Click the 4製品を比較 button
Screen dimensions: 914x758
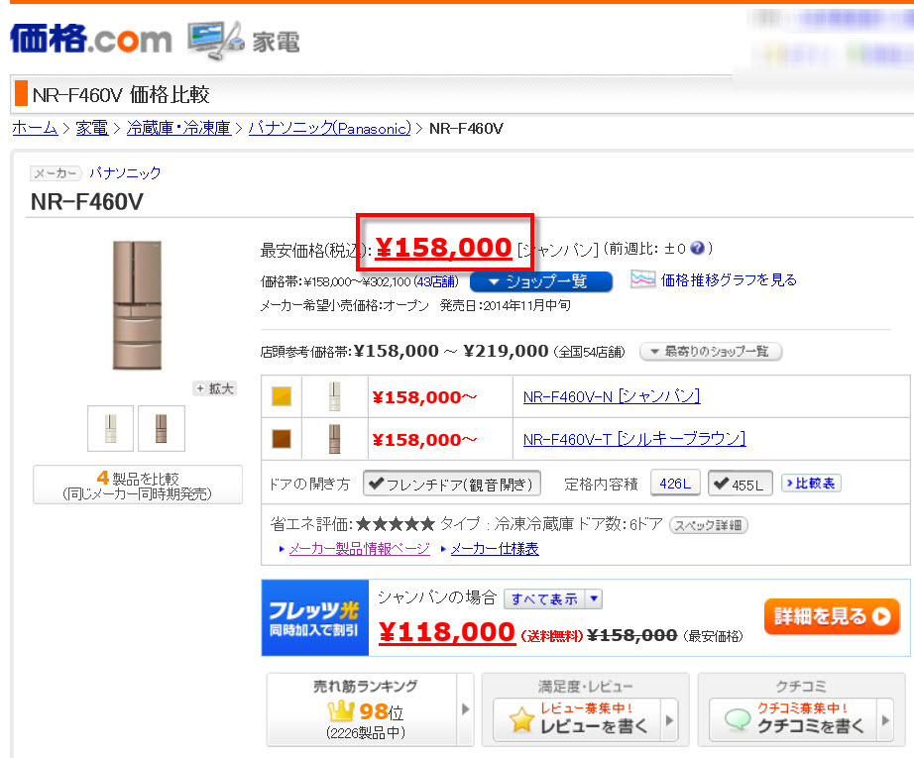(138, 485)
